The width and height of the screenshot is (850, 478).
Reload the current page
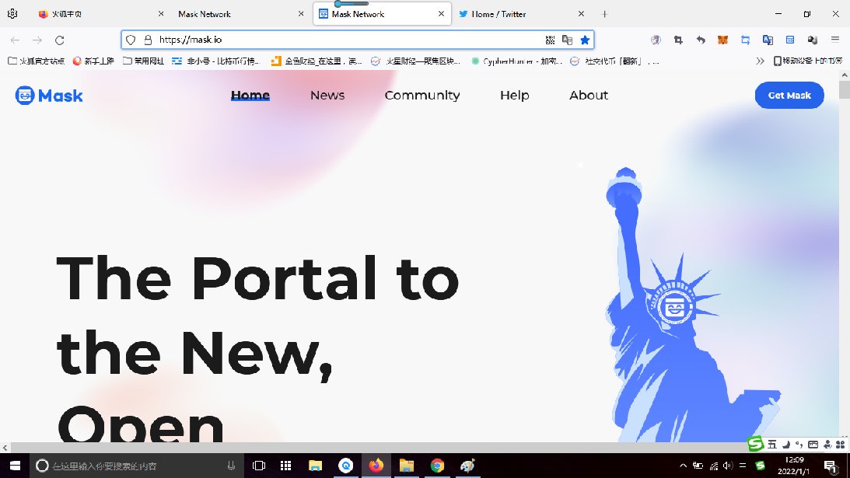click(60, 40)
